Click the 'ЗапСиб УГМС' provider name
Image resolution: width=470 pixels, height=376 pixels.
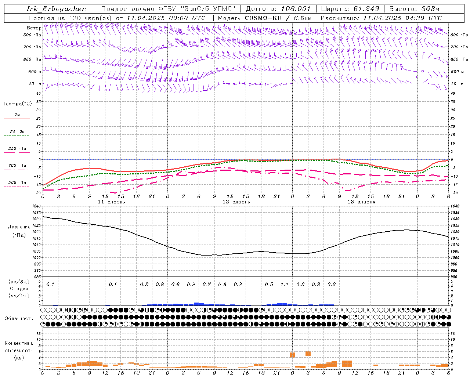(208, 9)
